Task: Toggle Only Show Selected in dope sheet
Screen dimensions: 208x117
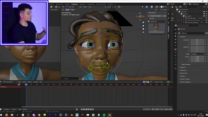Action: pos(144,82)
